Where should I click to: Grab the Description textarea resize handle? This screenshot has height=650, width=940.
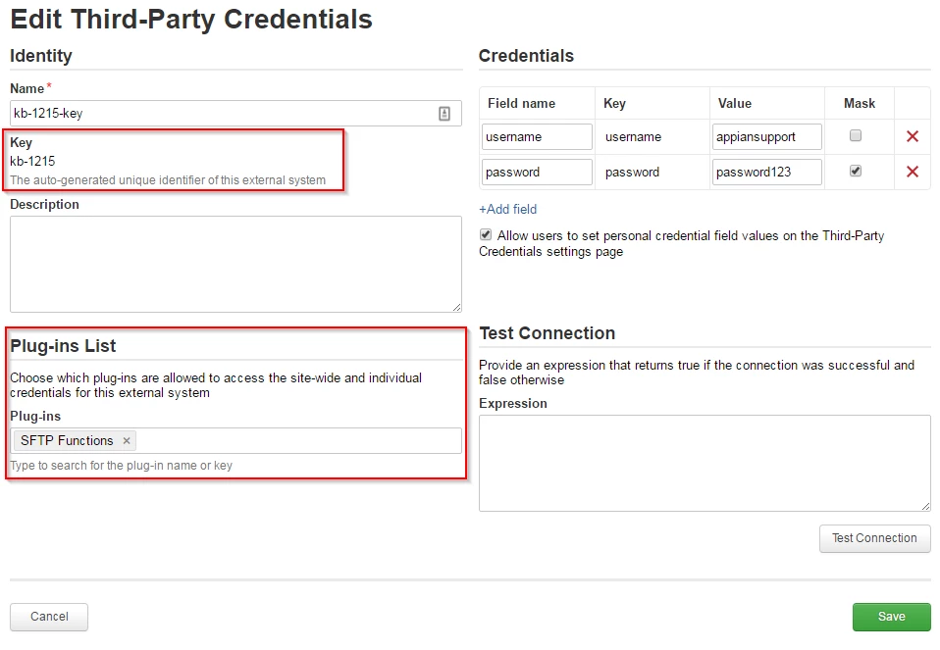point(457,307)
